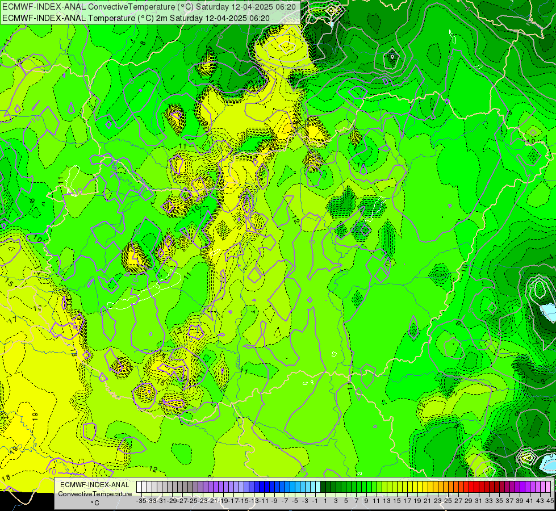Pick the light pink swatch at the legend's hot end
The height and width of the screenshot is (511, 556).
click(x=548, y=487)
